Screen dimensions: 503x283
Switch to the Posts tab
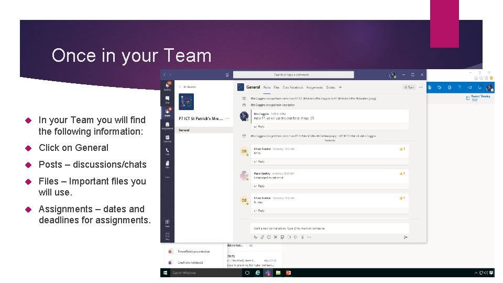[x=267, y=88]
